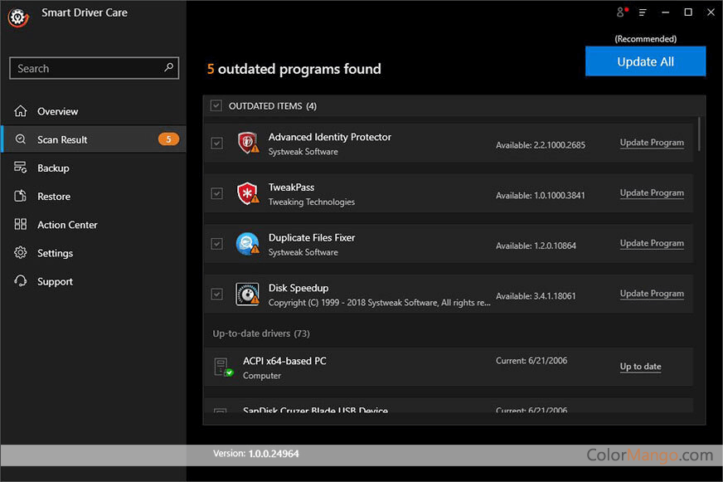Toggle the Disk Speedup checkbox

click(x=216, y=294)
